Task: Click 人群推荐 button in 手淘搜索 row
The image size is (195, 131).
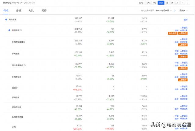Action: coord(183,57)
